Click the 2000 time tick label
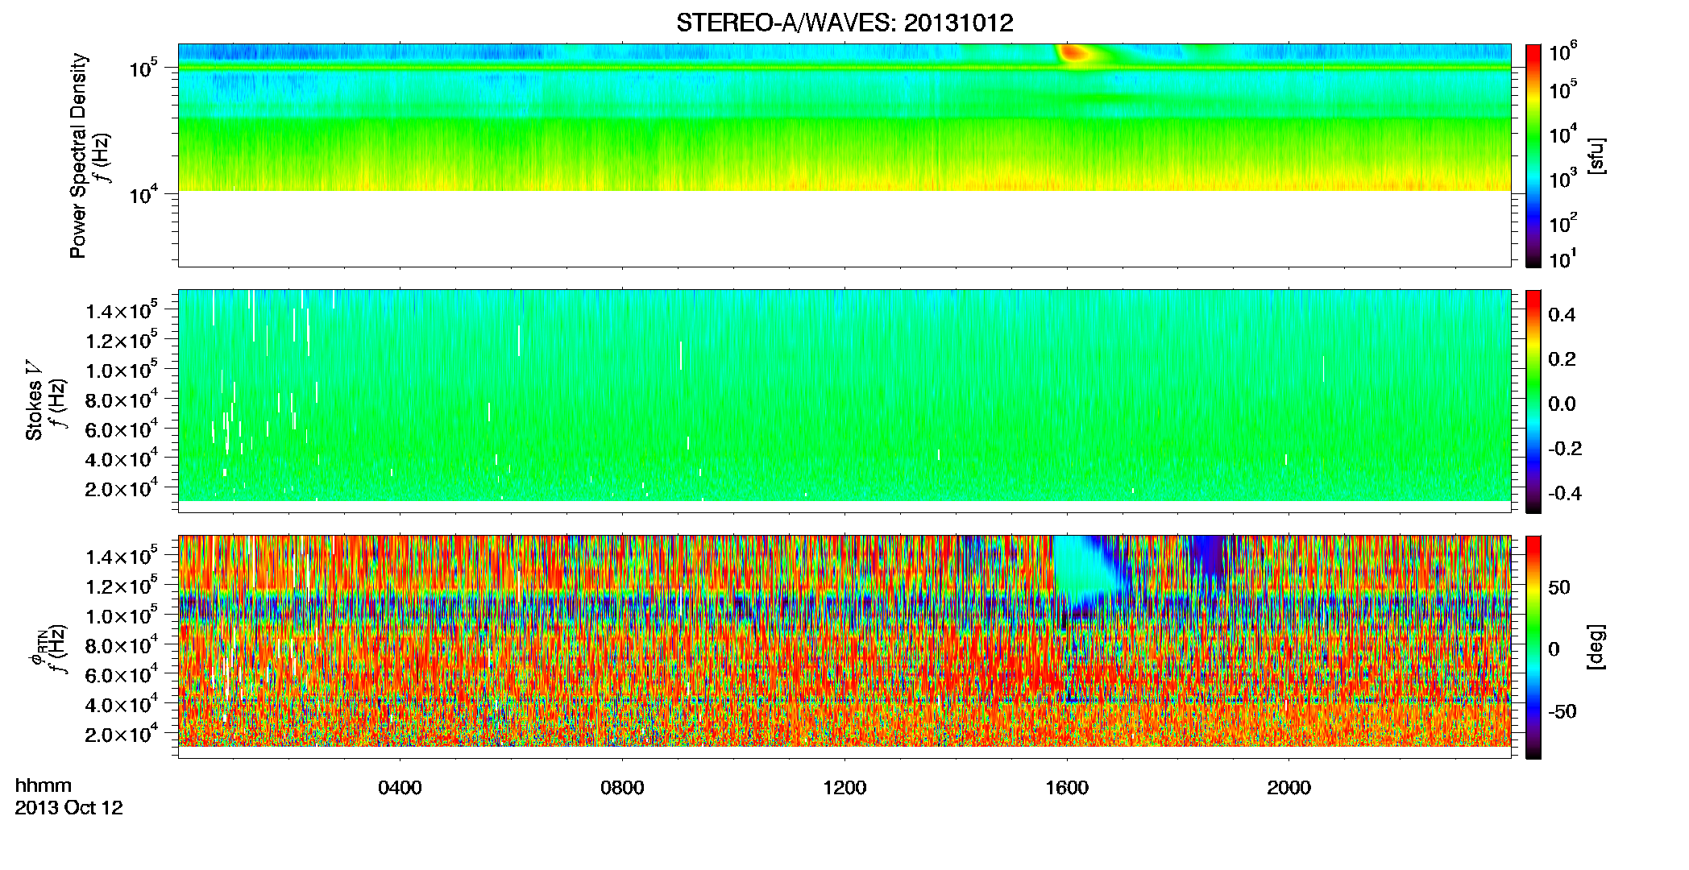Screen dimensions: 1689x870 click(x=1289, y=788)
